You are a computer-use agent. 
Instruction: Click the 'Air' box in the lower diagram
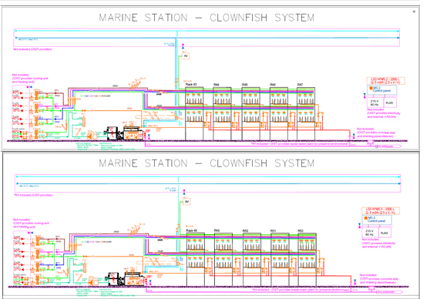187,202
